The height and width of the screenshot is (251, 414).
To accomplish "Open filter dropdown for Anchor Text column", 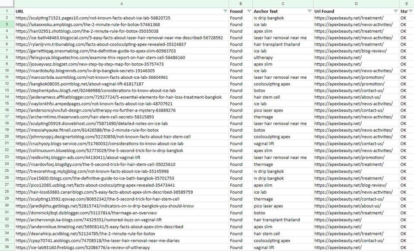I will coord(310,11).
